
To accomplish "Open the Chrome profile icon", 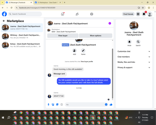I will (149, 7).
